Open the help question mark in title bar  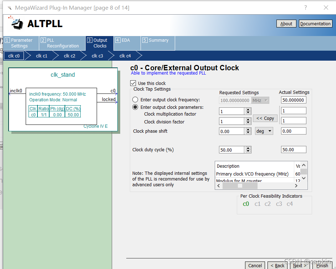click(306, 8)
